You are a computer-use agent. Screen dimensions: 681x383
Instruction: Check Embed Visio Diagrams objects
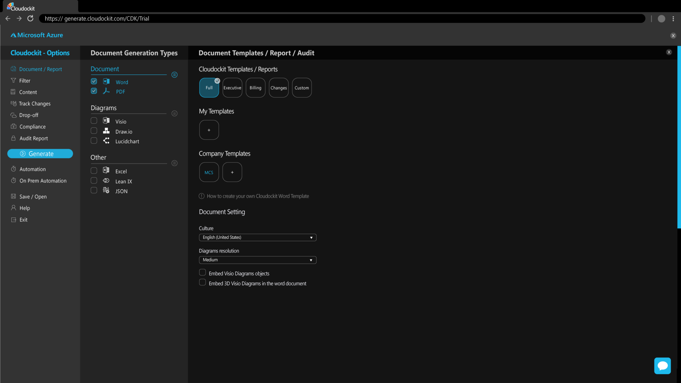coord(202,272)
